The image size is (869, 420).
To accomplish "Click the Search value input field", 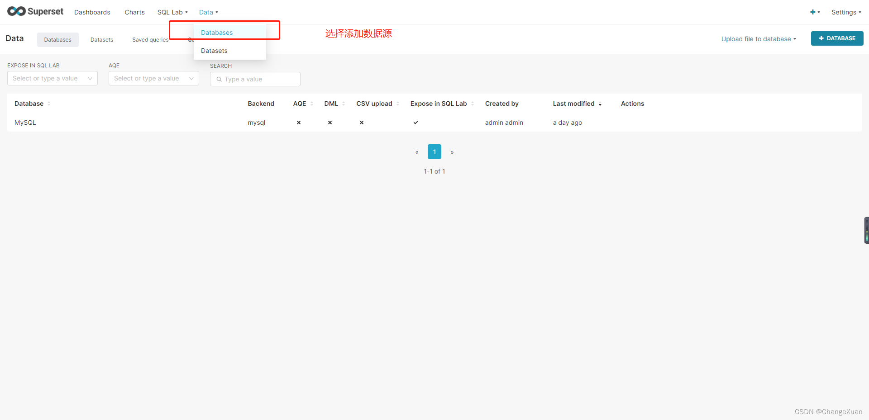I will point(255,79).
